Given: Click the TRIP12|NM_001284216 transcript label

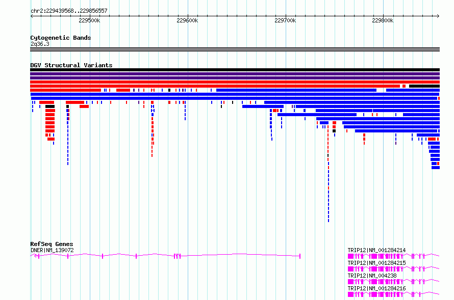Looking at the screenshot, I should tap(376, 288).
